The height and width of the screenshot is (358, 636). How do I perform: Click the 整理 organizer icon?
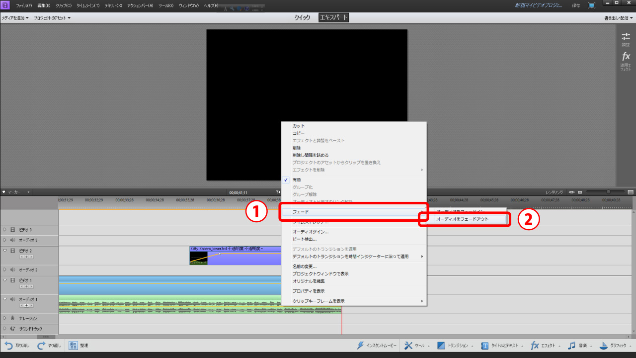(73, 345)
